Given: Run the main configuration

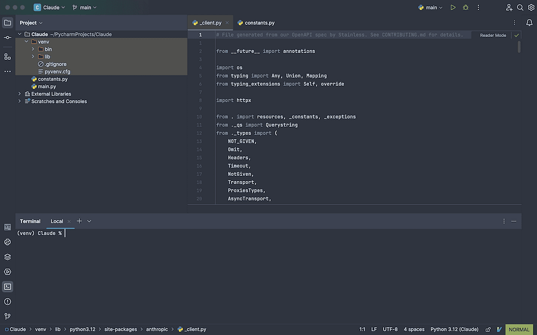Looking at the screenshot, I should coord(453,8).
